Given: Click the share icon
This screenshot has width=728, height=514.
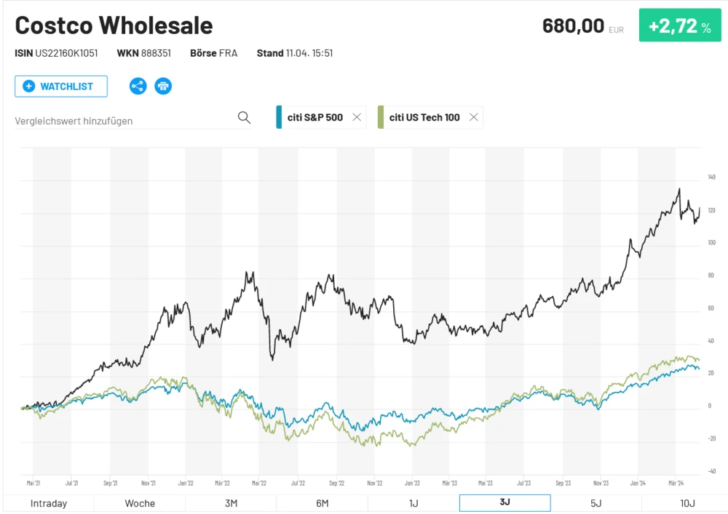Looking at the screenshot, I should click(x=138, y=86).
